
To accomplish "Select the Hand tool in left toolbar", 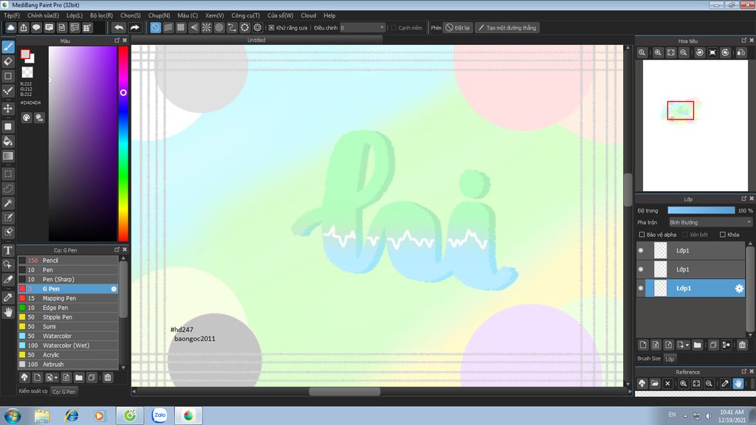I will point(8,312).
